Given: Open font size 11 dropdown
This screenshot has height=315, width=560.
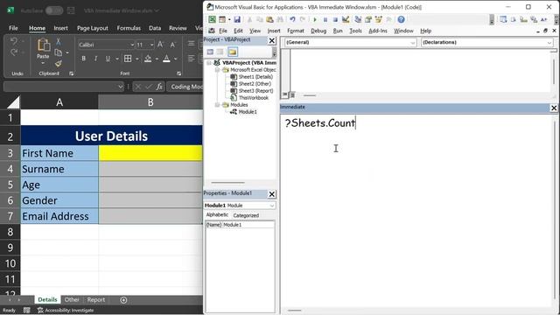Looking at the screenshot, I should click(151, 45).
